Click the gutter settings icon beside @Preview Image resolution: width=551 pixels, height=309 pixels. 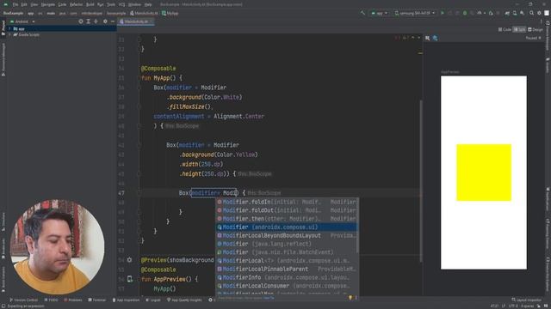(x=129, y=260)
